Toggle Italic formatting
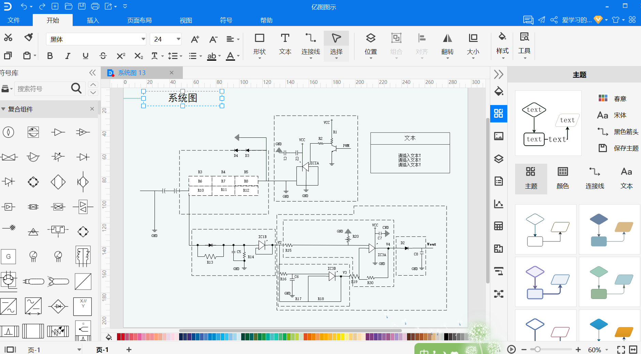 pos(68,56)
